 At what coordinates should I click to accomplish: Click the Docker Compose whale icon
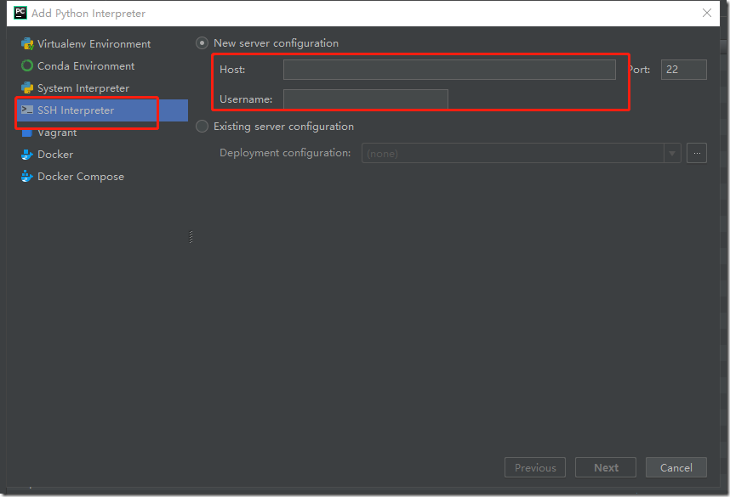coord(27,177)
